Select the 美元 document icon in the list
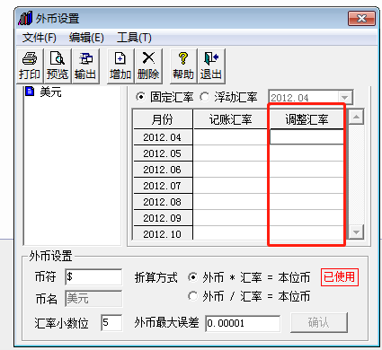 click(30, 91)
